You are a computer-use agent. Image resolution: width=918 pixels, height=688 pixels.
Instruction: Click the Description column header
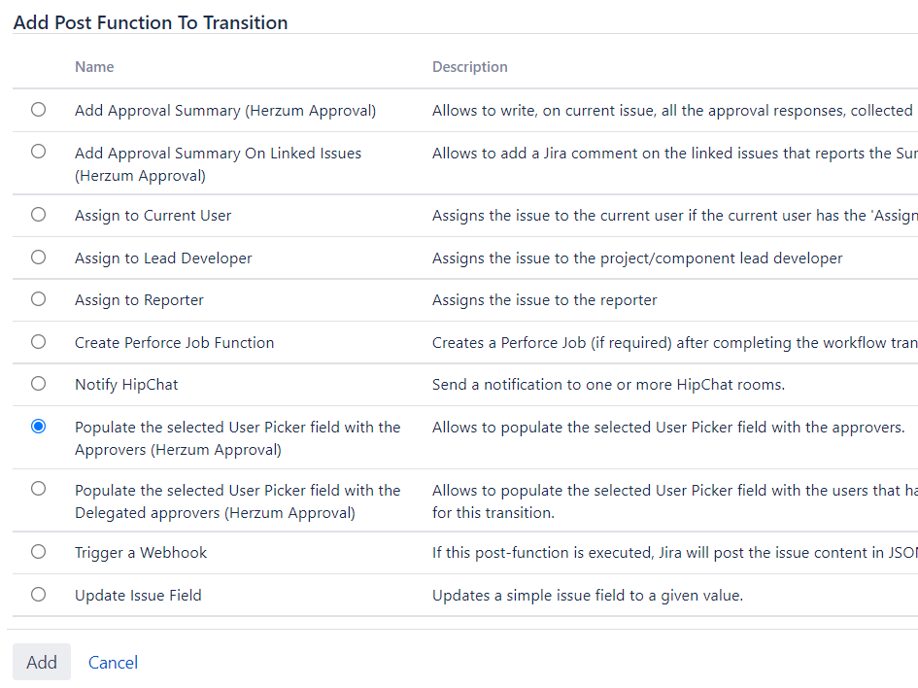[x=469, y=67]
